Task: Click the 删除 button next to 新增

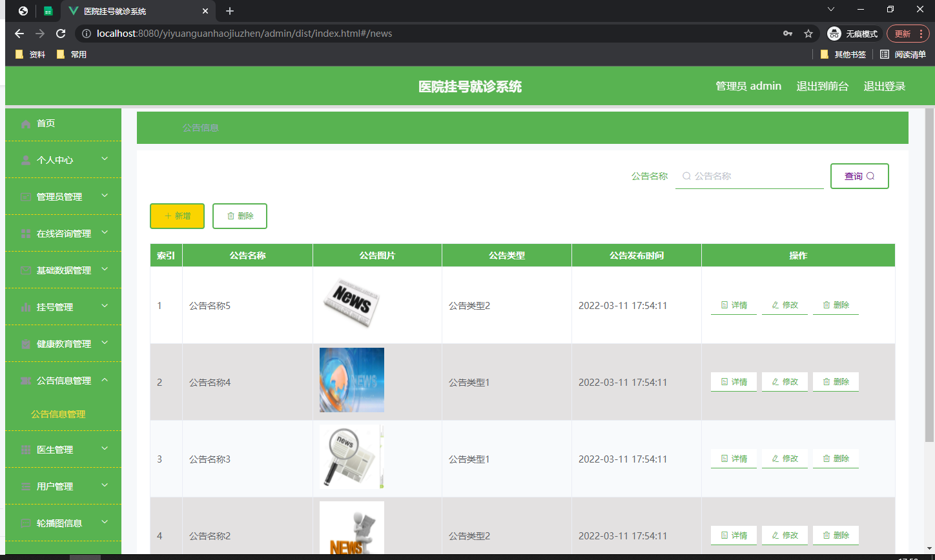Action: (240, 216)
